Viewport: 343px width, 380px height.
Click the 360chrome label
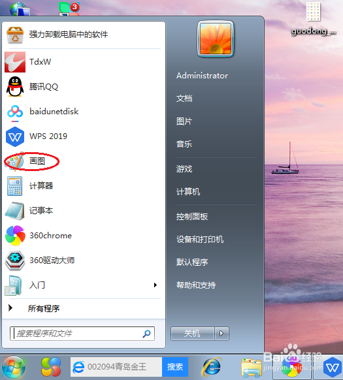[51, 236]
